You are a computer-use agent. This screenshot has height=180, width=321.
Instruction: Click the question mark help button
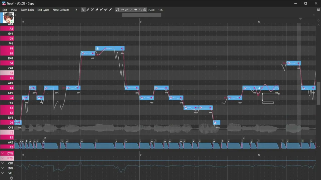pos(76,10)
